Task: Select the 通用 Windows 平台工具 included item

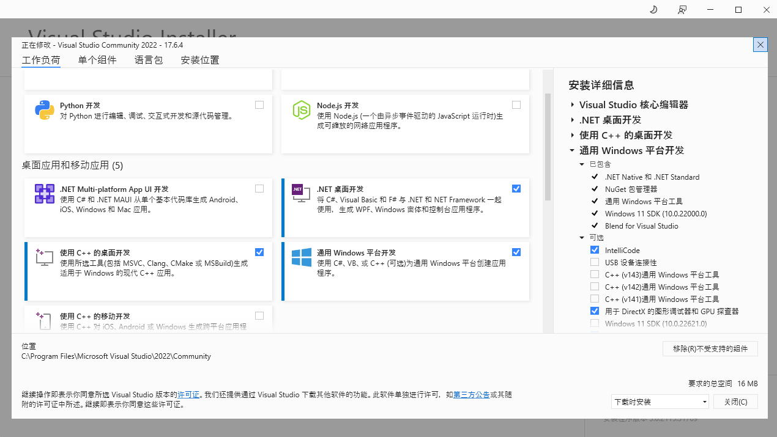Action: 644,201
